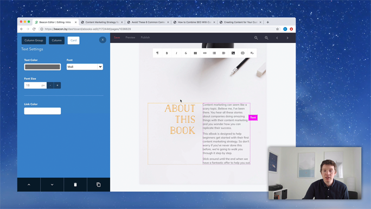The width and height of the screenshot is (371, 209).
Task: Switch to Creating Content for Your tab
Action: tap(240, 22)
